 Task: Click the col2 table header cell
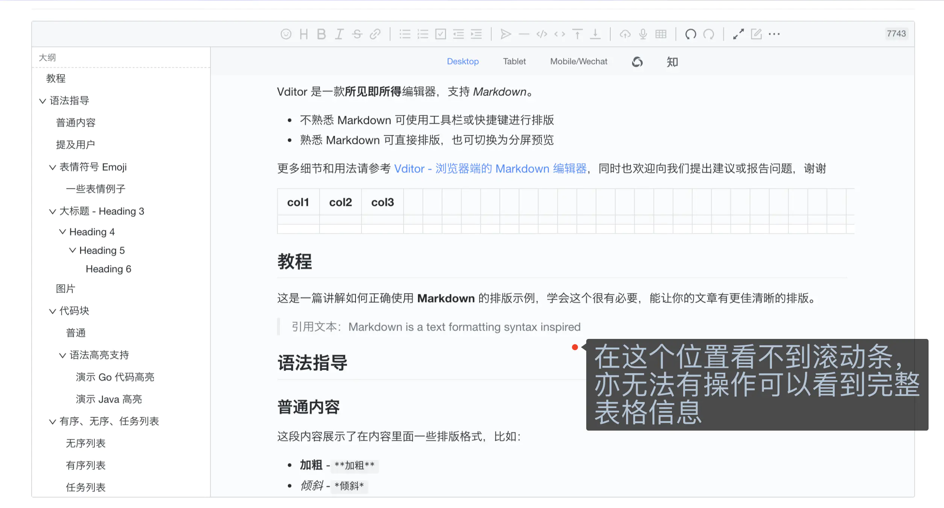[340, 202]
